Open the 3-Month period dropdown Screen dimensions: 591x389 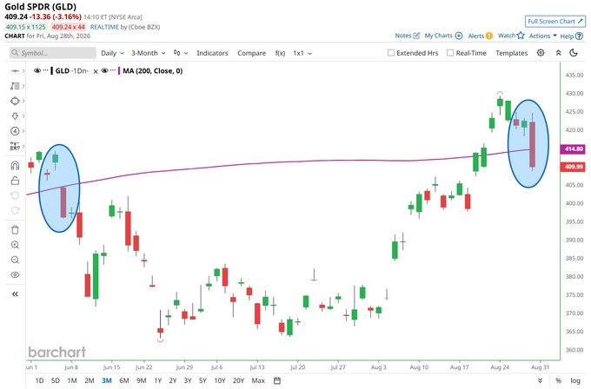point(148,53)
